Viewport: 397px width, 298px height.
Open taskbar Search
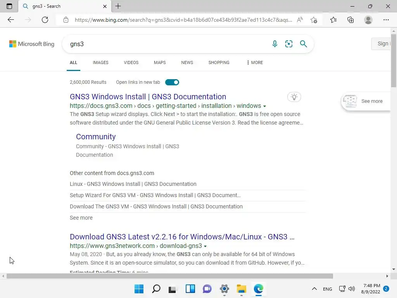[x=156, y=289]
